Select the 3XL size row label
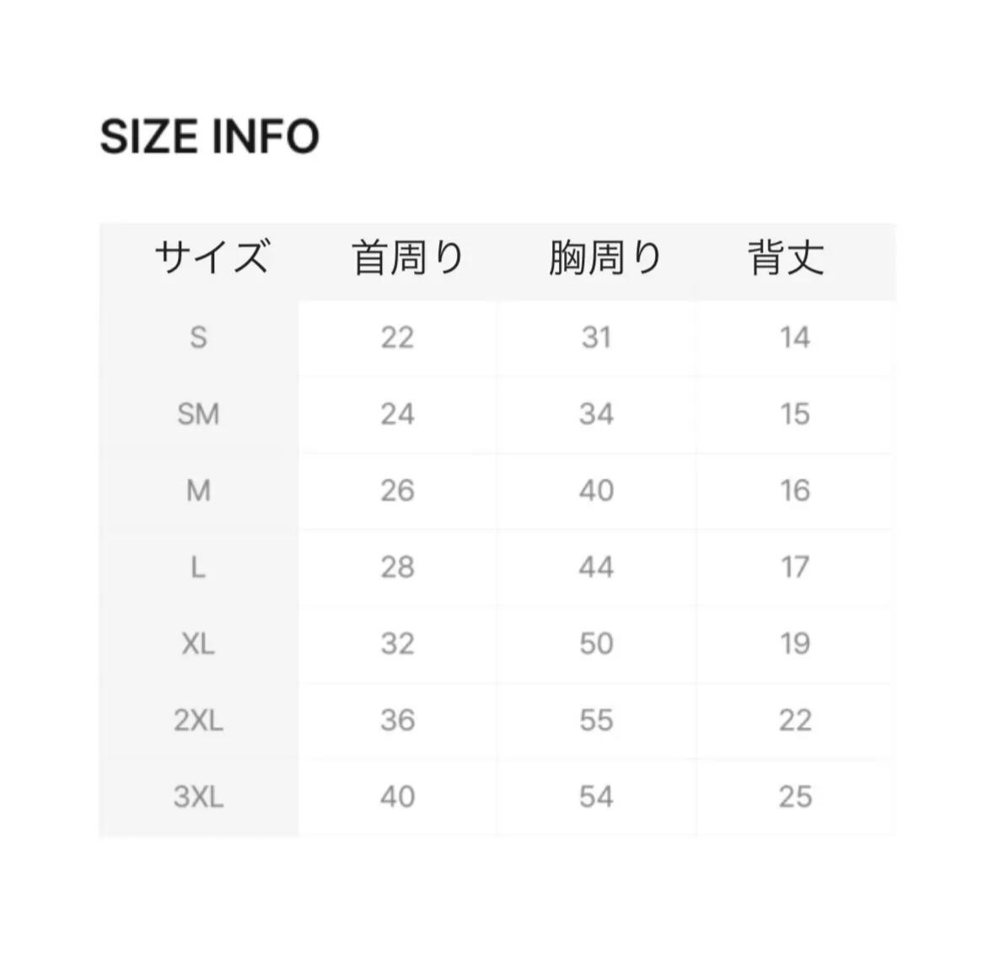994x974 pixels. [198, 797]
